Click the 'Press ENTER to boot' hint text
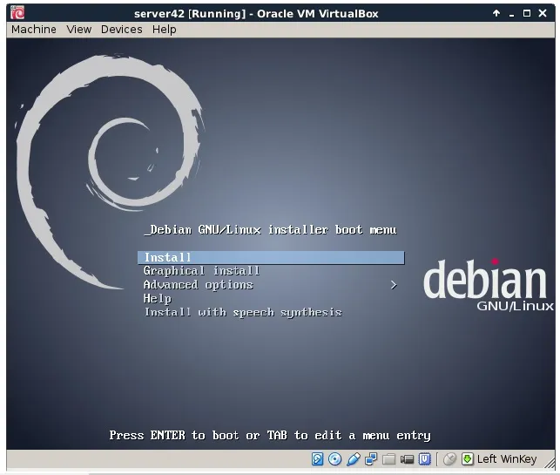560x475 pixels. pyautogui.click(x=270, y=435)
